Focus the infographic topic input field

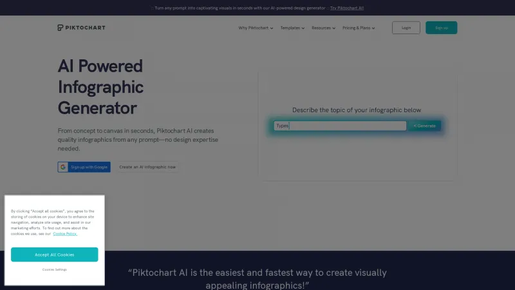point(340,126)
